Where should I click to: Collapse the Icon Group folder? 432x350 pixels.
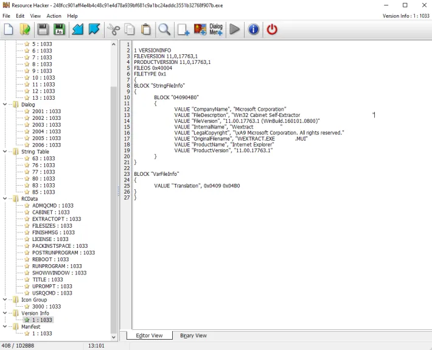5,299
